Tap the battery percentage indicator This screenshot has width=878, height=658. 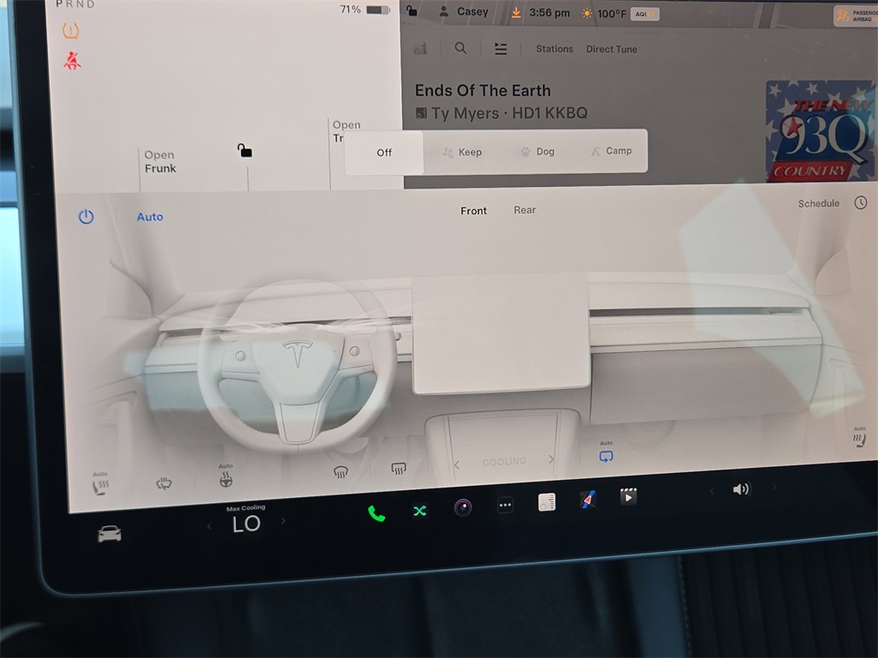point(364,9)
